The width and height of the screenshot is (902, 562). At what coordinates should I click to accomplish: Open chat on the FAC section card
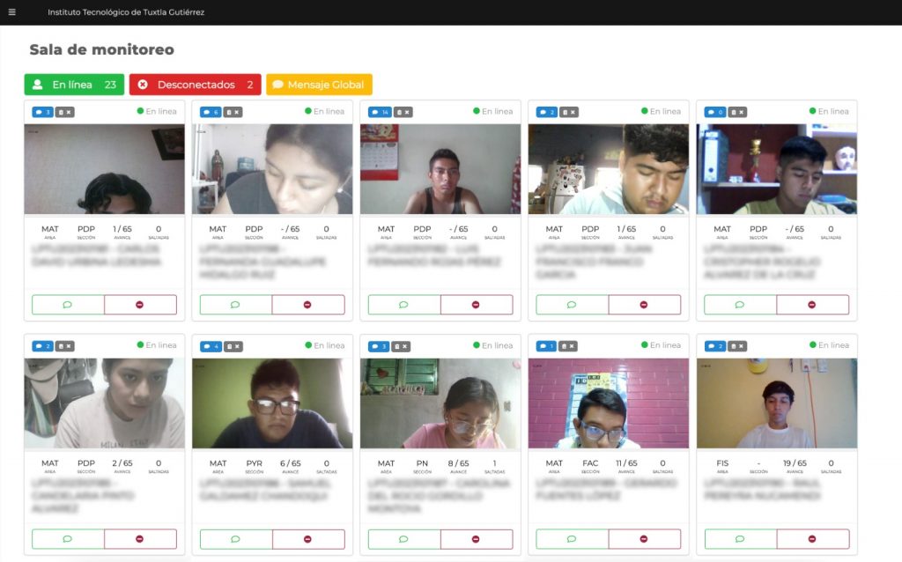tap(572, 539)
